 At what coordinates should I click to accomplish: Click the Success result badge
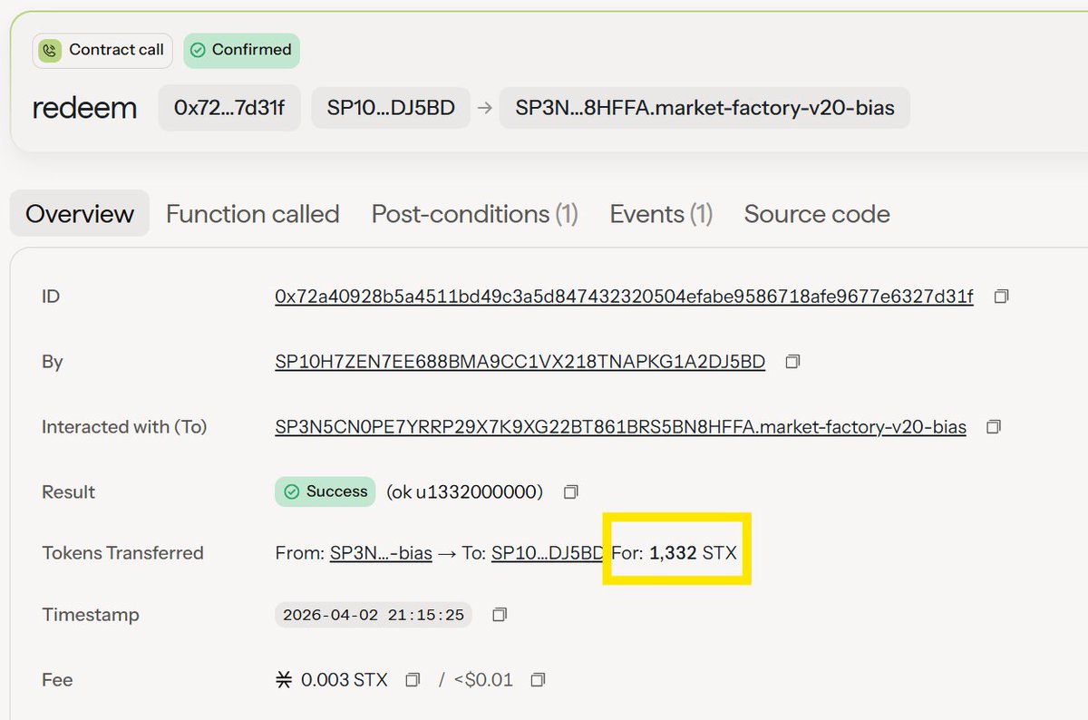pos(325,491)
